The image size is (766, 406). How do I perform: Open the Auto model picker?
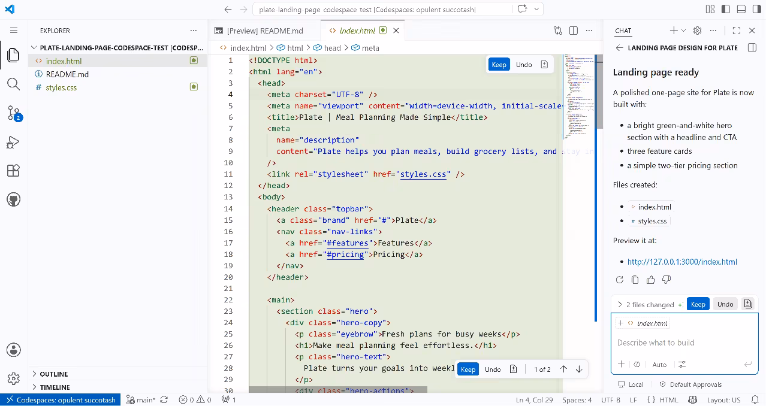tap(659, 364)
